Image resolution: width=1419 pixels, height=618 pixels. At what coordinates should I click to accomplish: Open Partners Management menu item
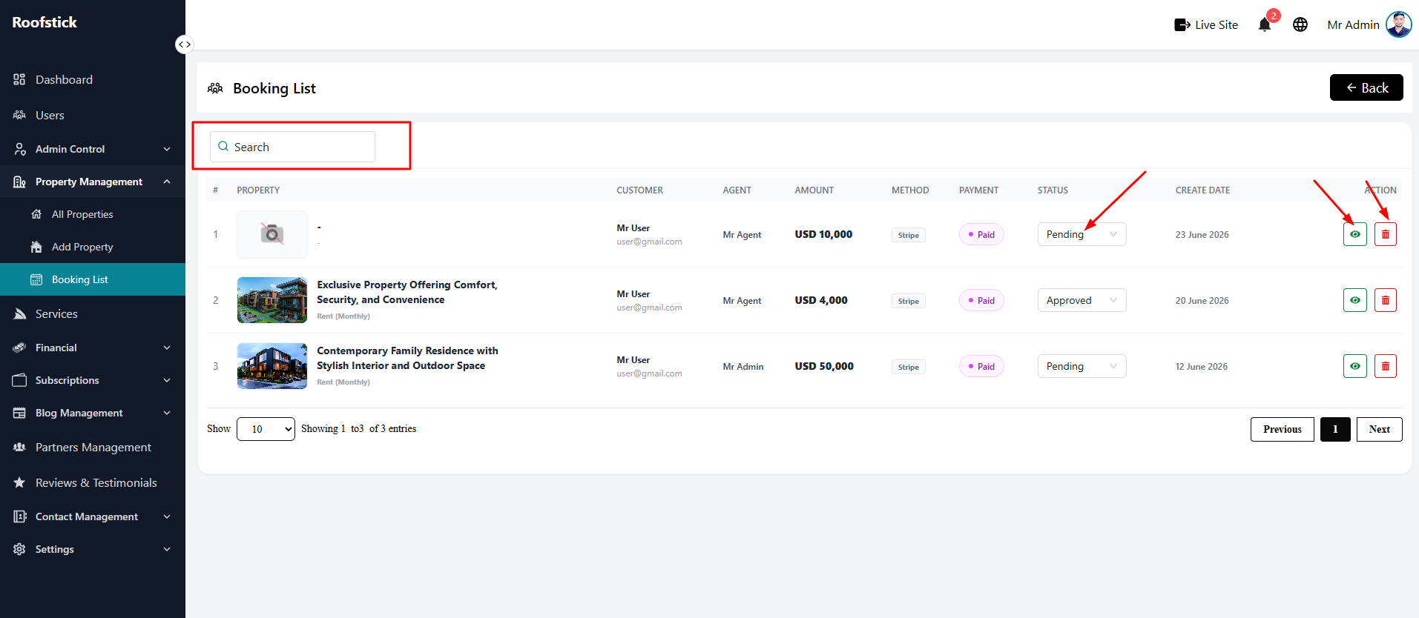93,447
